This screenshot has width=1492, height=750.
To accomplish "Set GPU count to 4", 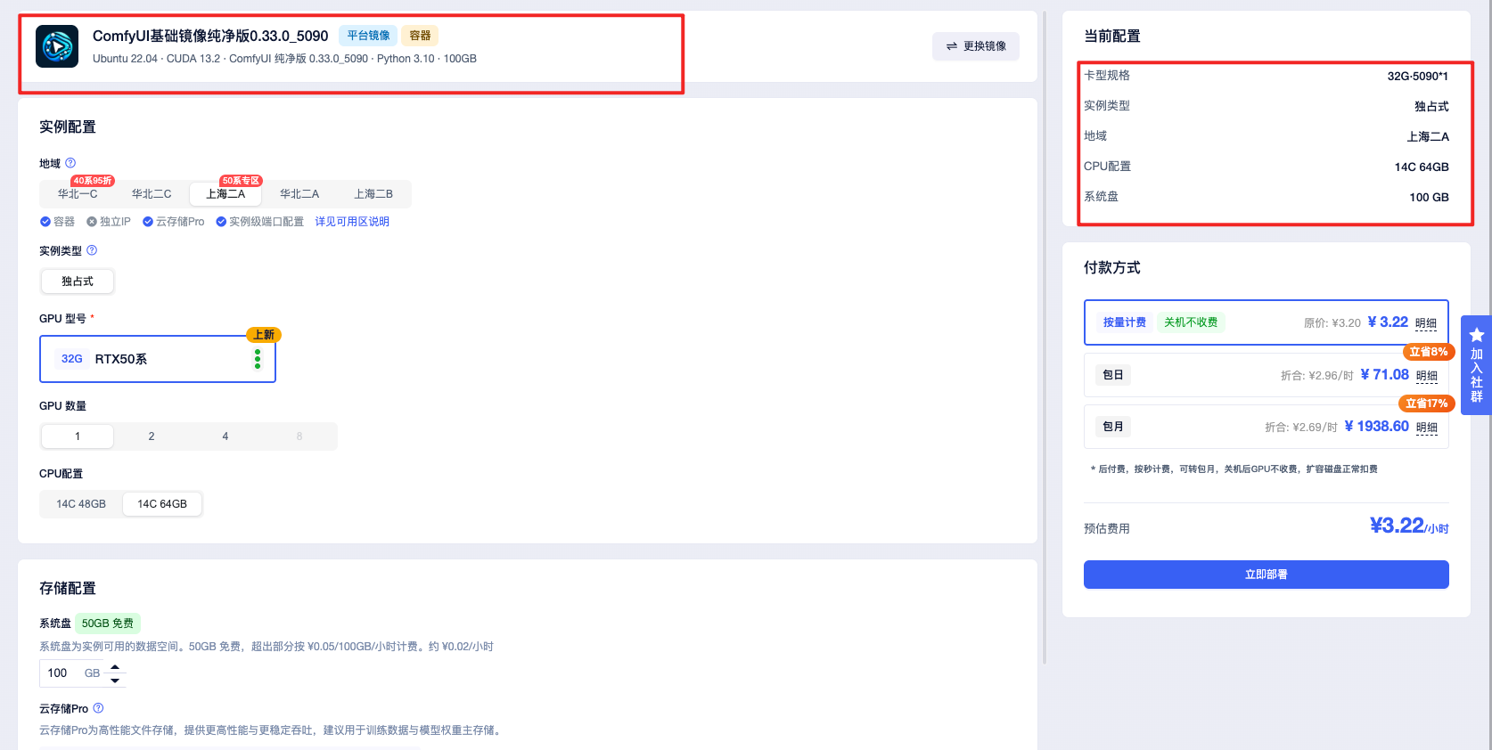I will click(225, 436).
